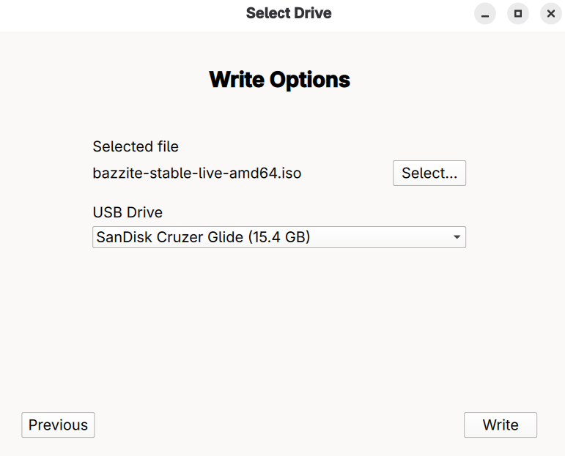Maximize the Select Drive window

[x=518, y=14]
